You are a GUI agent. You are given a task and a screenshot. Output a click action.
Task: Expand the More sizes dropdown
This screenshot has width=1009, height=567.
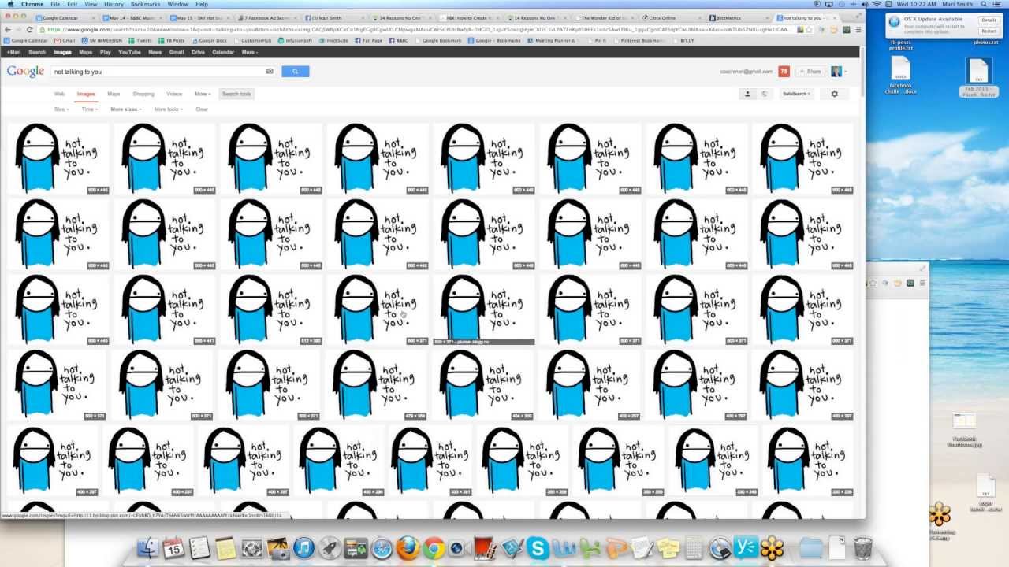pyautogui.click(x=126, y=109)
